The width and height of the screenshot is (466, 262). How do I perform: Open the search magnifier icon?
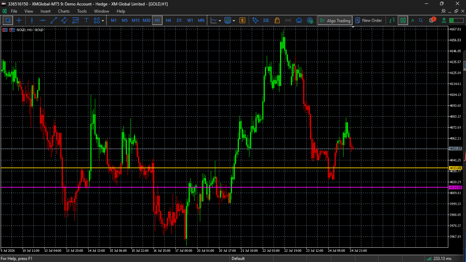421,20
